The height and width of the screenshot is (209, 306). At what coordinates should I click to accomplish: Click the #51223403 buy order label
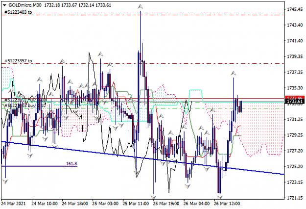[x=25, y=105]
